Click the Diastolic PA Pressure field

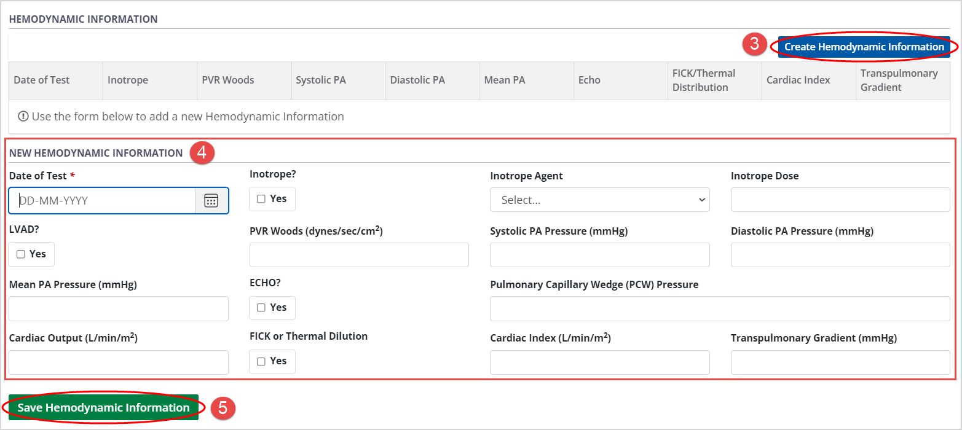click(x=840, y=255)
